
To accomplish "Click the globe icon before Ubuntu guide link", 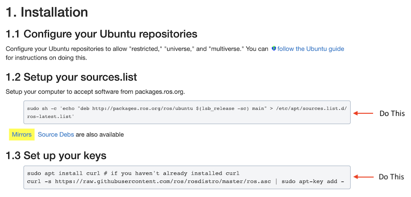I will click(x=274, y=49).
